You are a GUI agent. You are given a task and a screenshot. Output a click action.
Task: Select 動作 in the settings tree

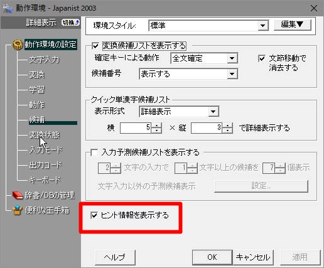(36, 105)
